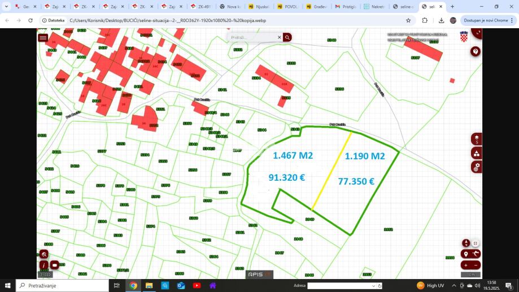Click the map Pretraži search field

pos(253,37)
